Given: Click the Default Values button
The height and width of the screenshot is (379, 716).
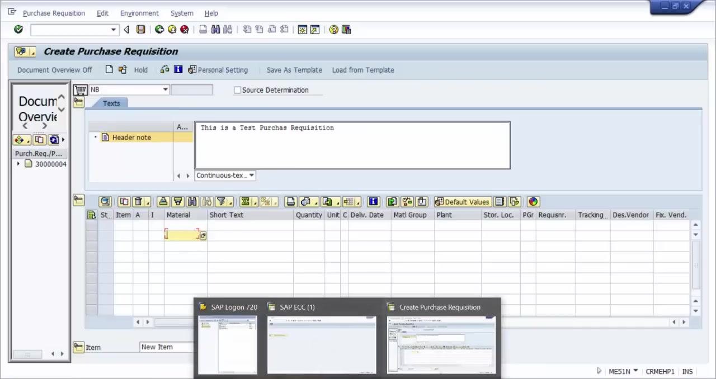Looking at the screenshot, I should tap(461, 202).
